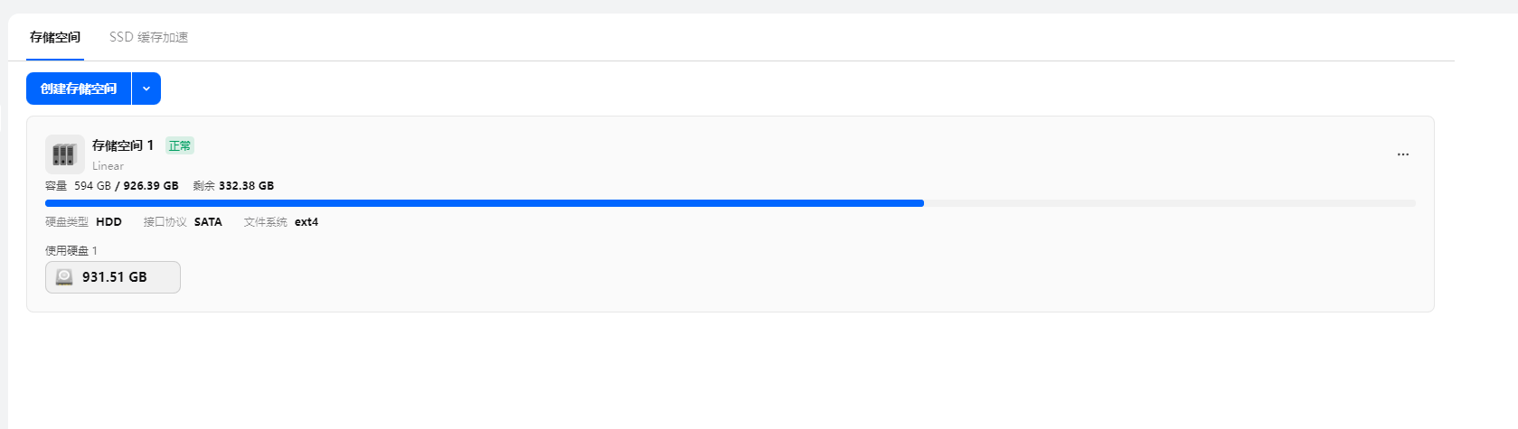Click the hard disk icon in disk chip

click(x=64, y=277)
